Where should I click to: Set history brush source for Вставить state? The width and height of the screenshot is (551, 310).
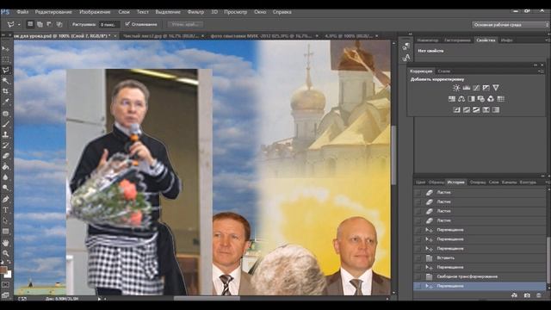pyautogui.click(x=418, y=258)
